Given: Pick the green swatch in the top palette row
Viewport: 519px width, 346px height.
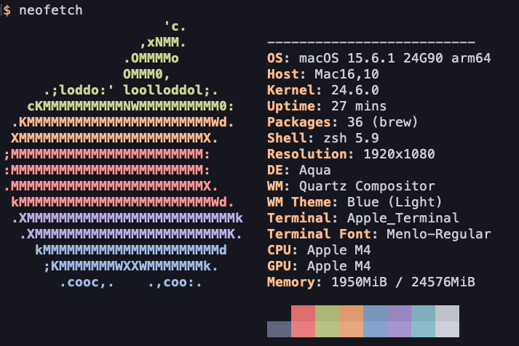Looking at the screenshot, I should tap(327, 313).
